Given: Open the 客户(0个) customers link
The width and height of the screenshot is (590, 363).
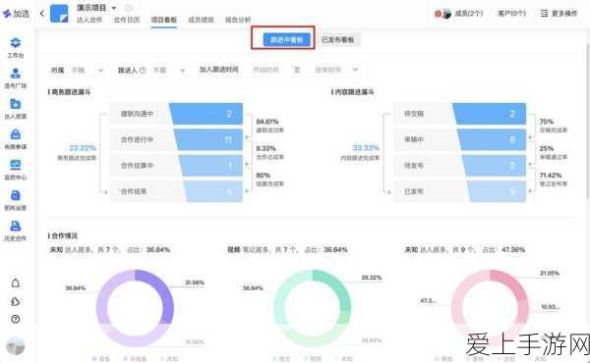Looking at the screenshot, I should pyautogui.click(x=511, y=14).
